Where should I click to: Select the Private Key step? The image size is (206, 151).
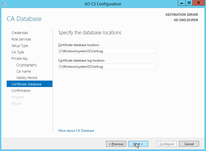[20, 59]
